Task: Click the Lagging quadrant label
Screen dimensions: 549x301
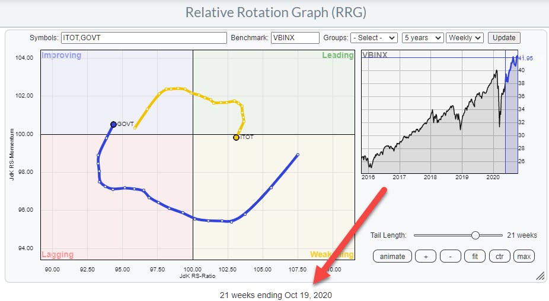Action: pyautogui.click(x=58, y=255)
